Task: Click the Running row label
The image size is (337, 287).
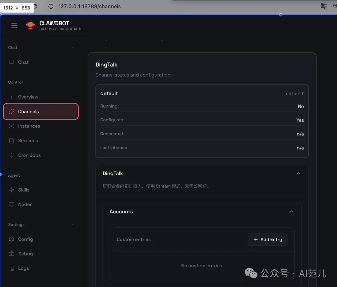Action: [109, 106]
